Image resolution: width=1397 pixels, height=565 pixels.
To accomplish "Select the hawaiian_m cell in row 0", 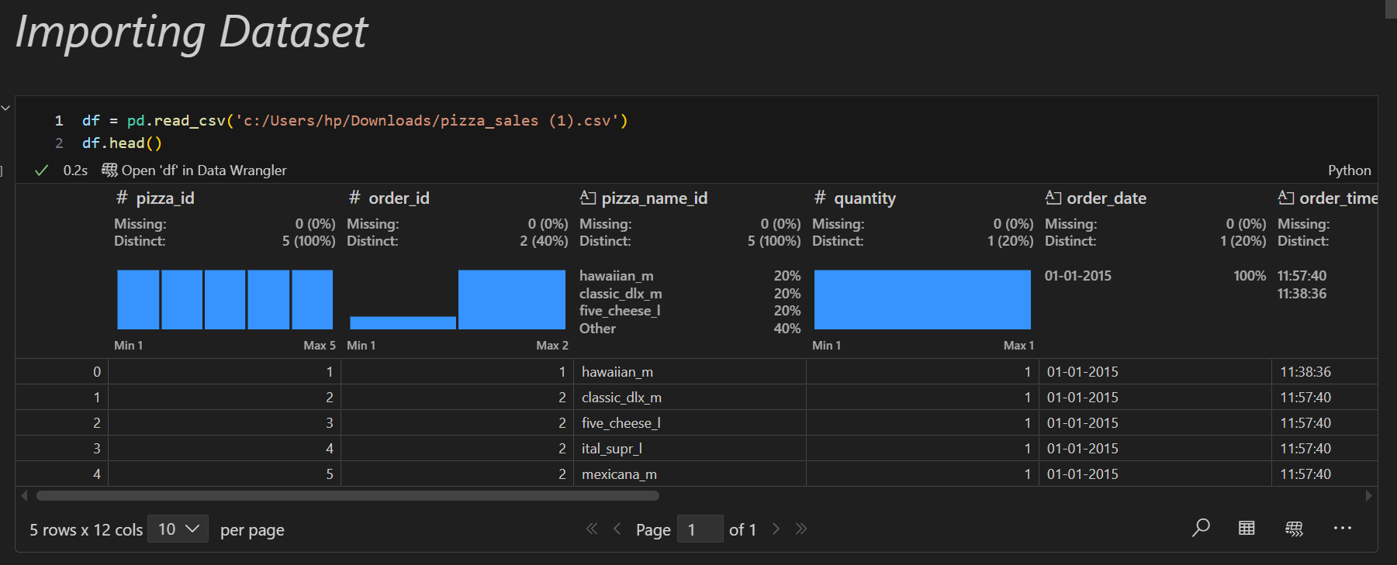I will (690, 372).
